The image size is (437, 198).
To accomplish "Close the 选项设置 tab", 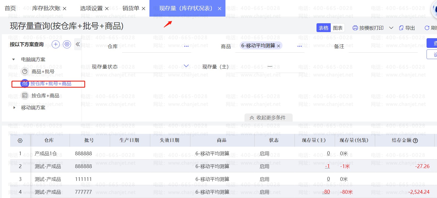I will pos(107,9).
